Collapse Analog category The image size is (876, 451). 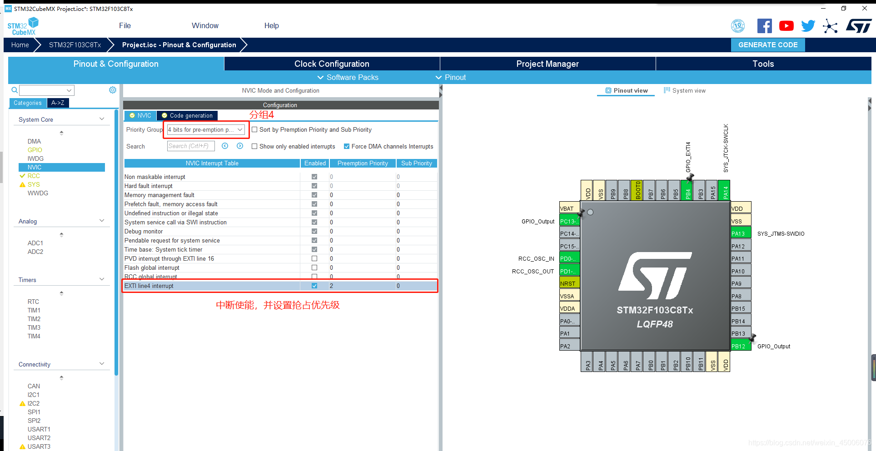[102, 221]
